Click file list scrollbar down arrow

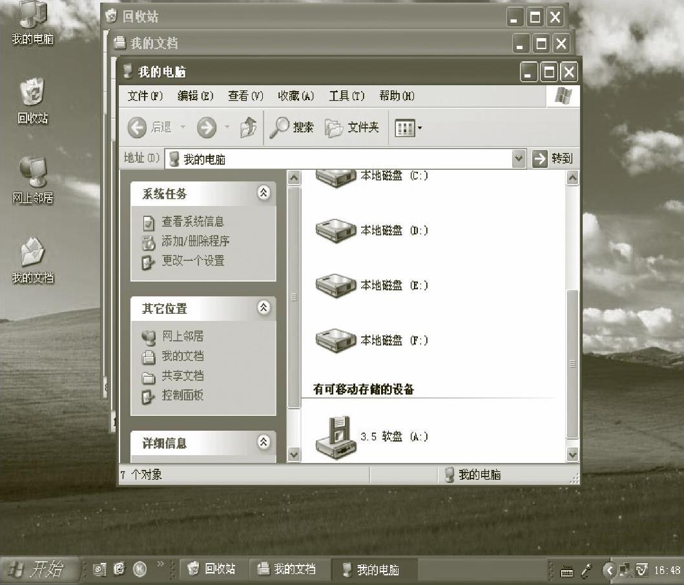click(572, 455)
